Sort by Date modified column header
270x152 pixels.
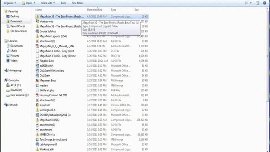coord(94,10)
